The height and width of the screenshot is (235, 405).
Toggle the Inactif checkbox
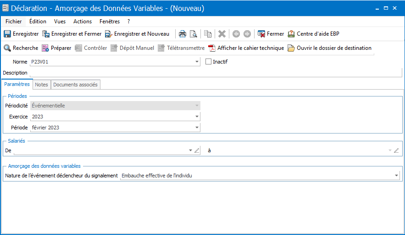(x=208, y=62)
